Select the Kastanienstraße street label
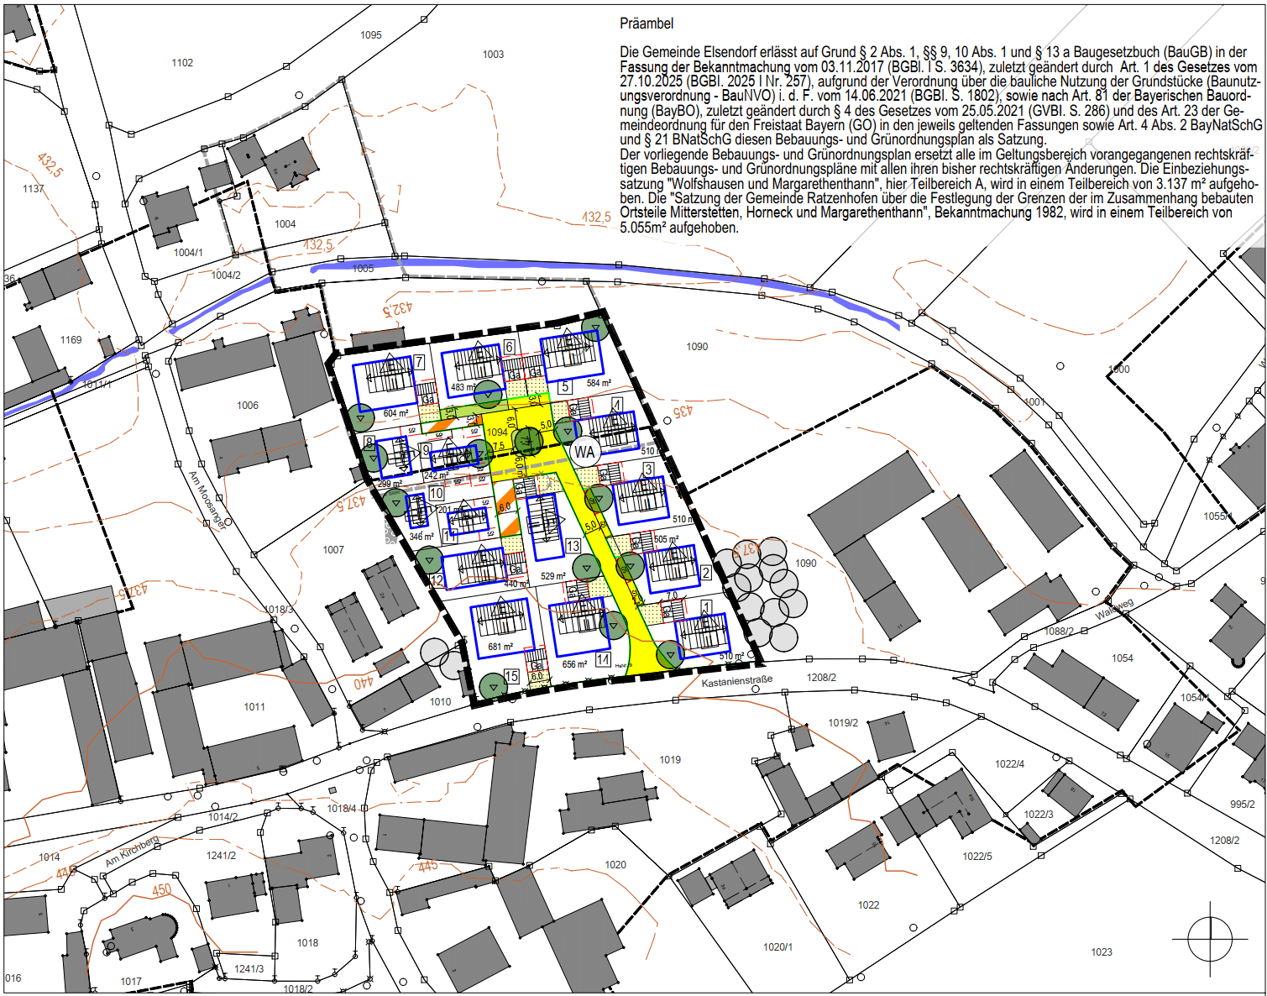 (x=736, y=681)
